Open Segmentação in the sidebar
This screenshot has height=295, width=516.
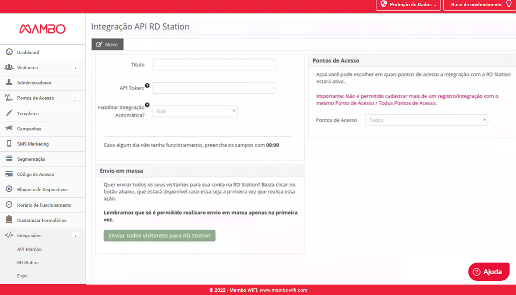[43, 159]
